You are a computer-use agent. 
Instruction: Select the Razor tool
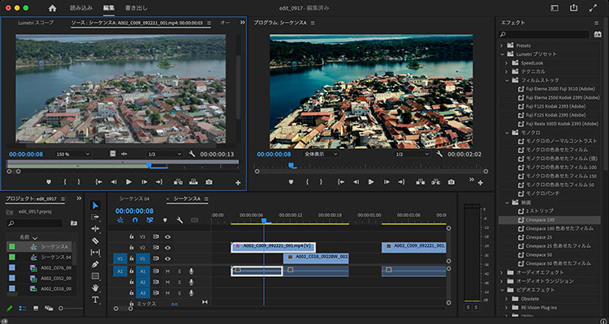coord(96,241)
